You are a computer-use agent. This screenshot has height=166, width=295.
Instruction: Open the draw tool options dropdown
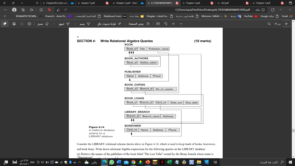[x=75, y=24]
